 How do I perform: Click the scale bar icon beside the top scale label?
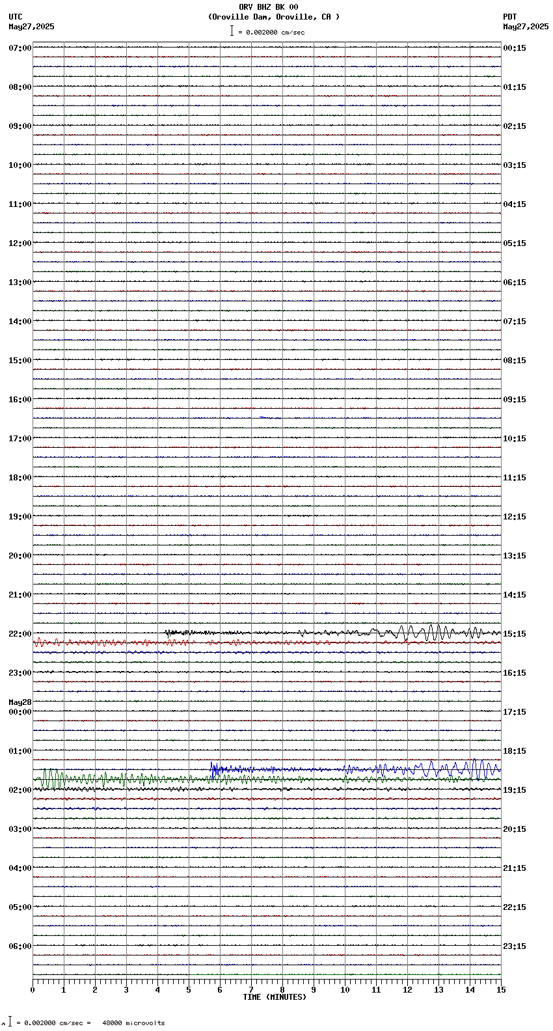[232, 31]
